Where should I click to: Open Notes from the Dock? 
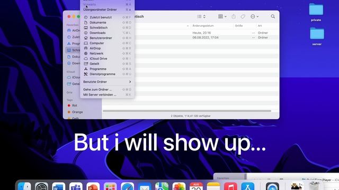(213, 186)
